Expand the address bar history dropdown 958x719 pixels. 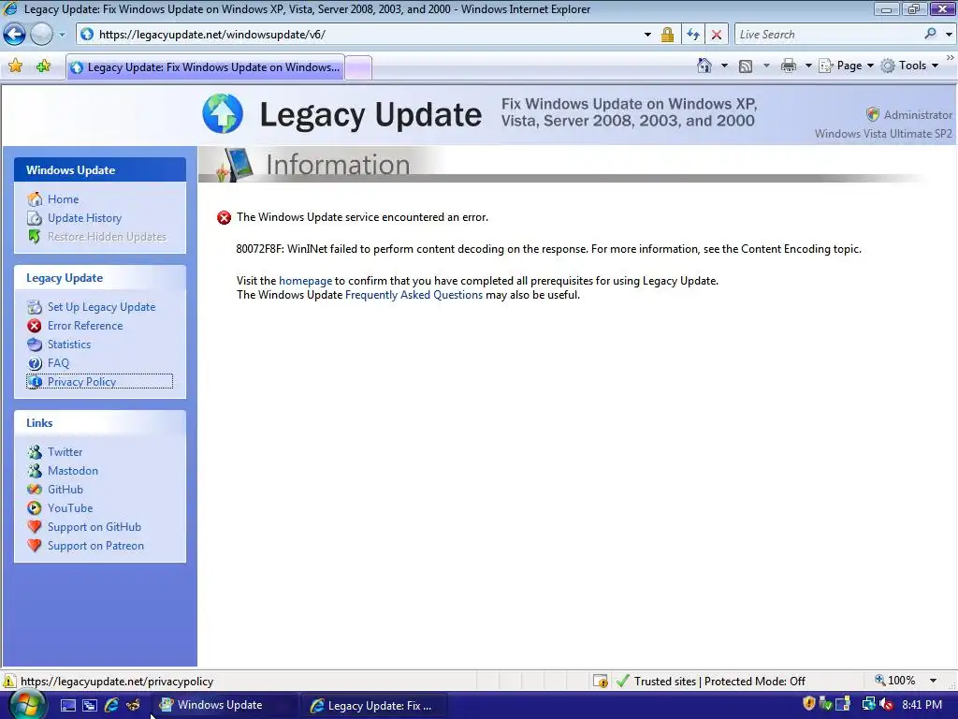tap(647, 35)
